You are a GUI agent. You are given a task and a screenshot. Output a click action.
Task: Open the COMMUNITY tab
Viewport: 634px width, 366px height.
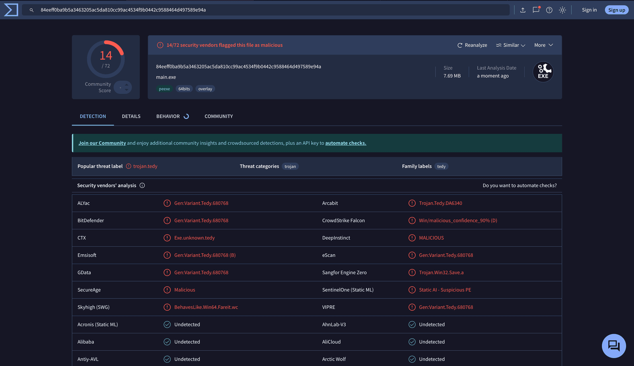(219, 116)
